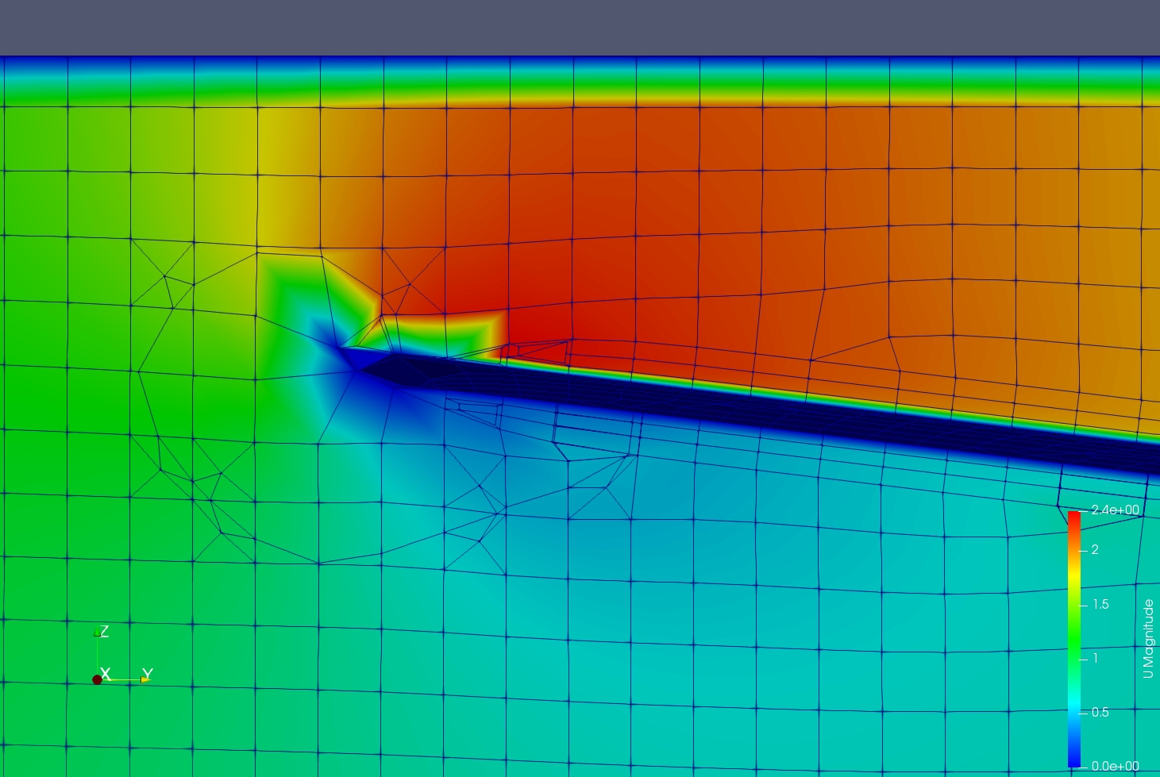Select the "U Magnitude" legend title
Viewport: 1160px width, 777px height.
pyautogui.click(x=1148, y=639)
